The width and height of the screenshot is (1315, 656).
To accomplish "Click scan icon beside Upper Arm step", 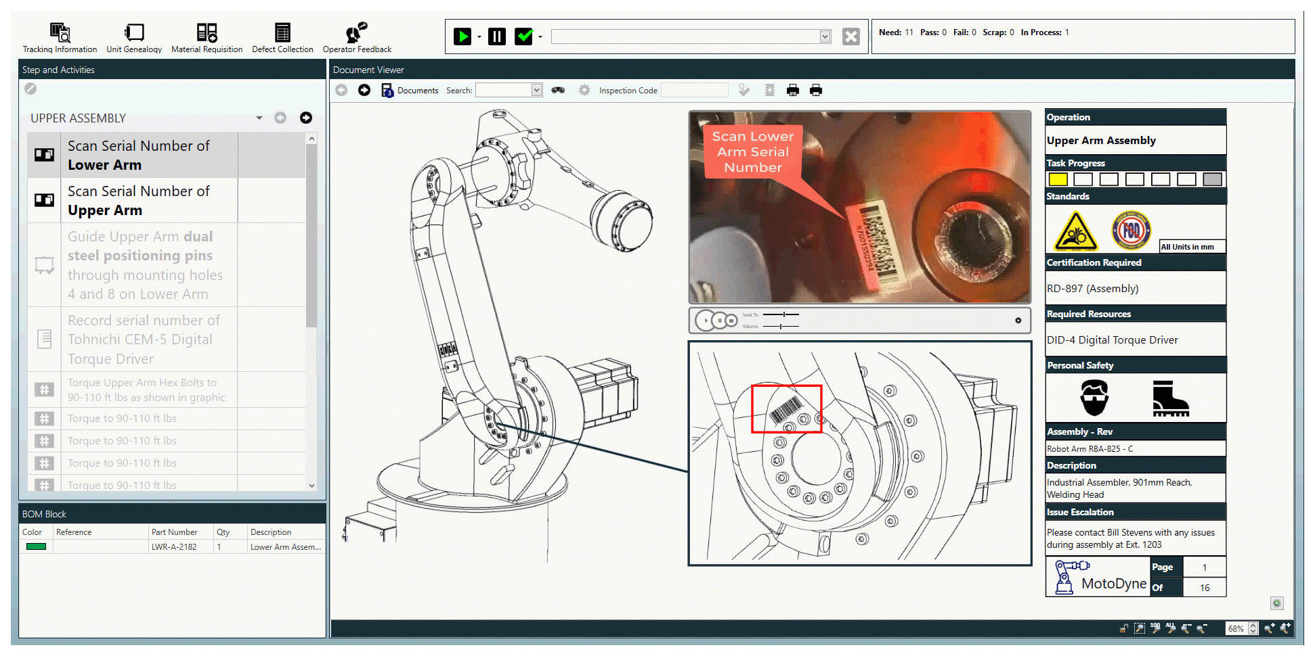I will point(44,200).
